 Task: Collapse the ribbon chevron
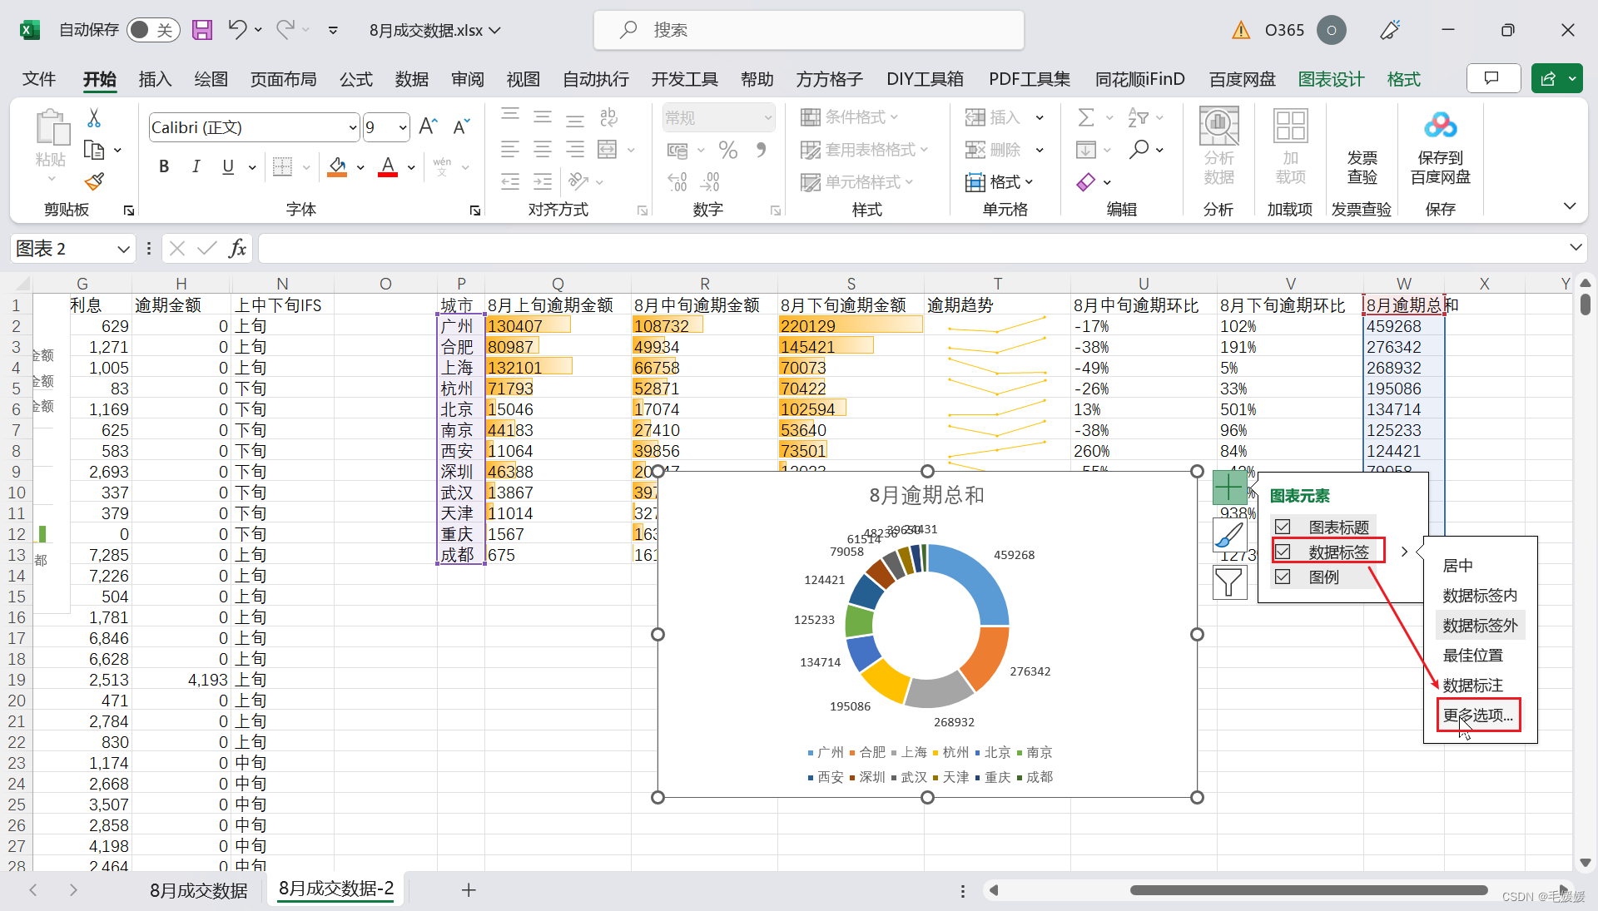(1570, 206)
